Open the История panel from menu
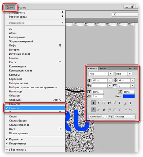Screen dimensions: 143x157 click(x=35, y=50)
